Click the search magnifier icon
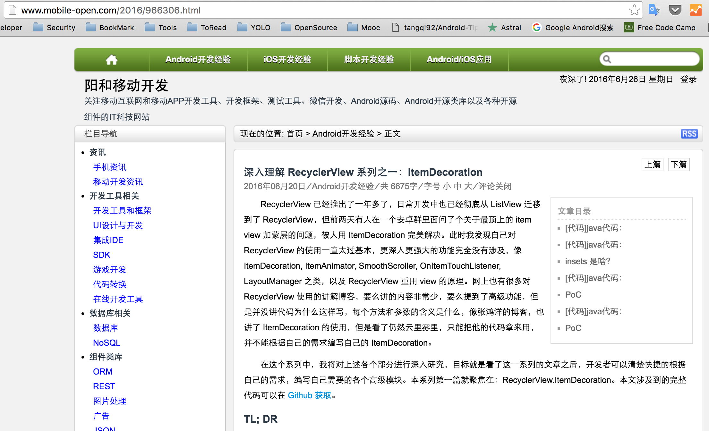Screen dimensions: 709x431 607,59
